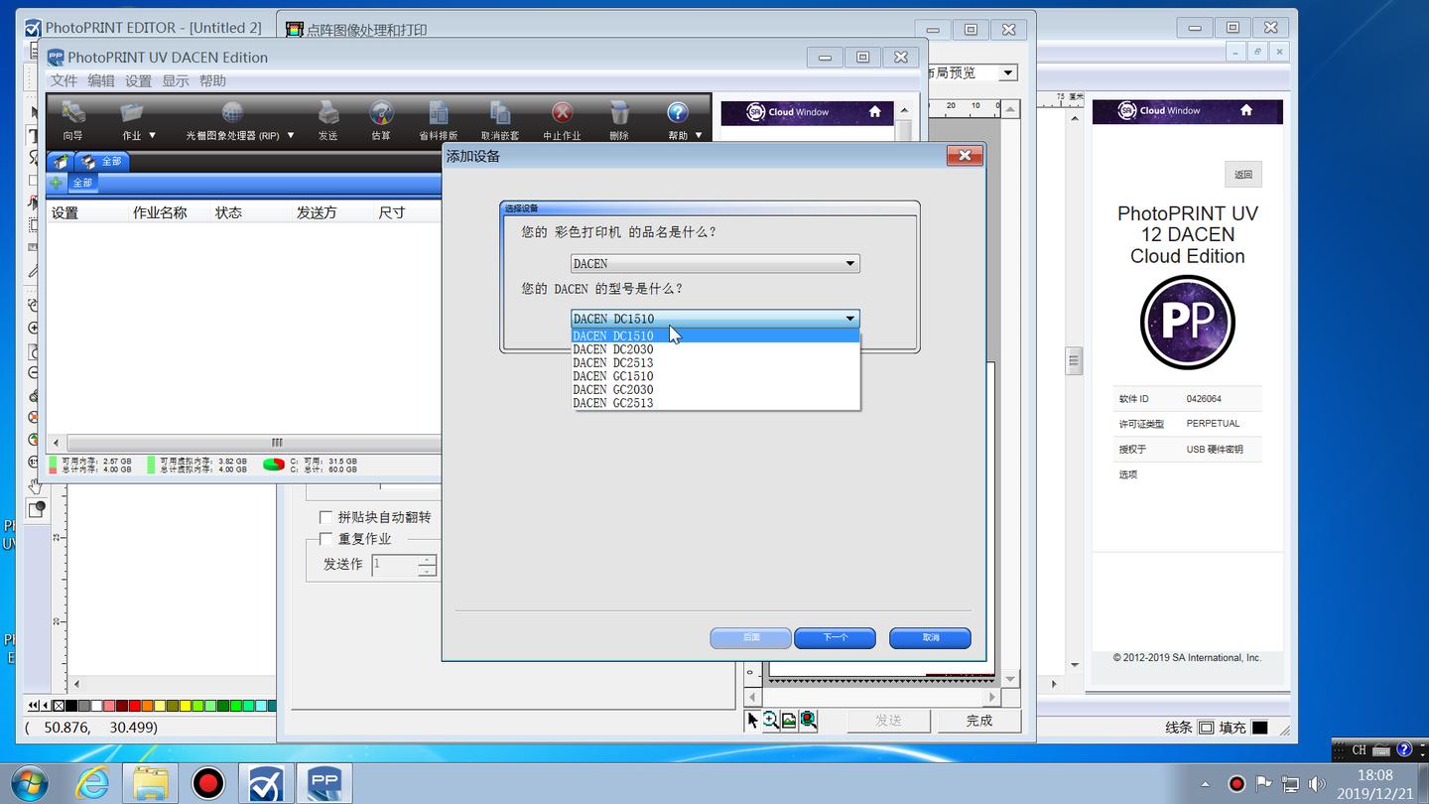
Task: Click the 发送 printer icon in toolbar
Action: (328, 112)
